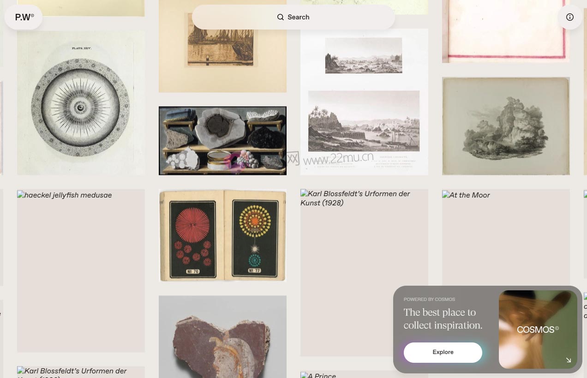Open the fireworks book illustration
This screenshot has height=378, width=587.
[x=222, y=235]
